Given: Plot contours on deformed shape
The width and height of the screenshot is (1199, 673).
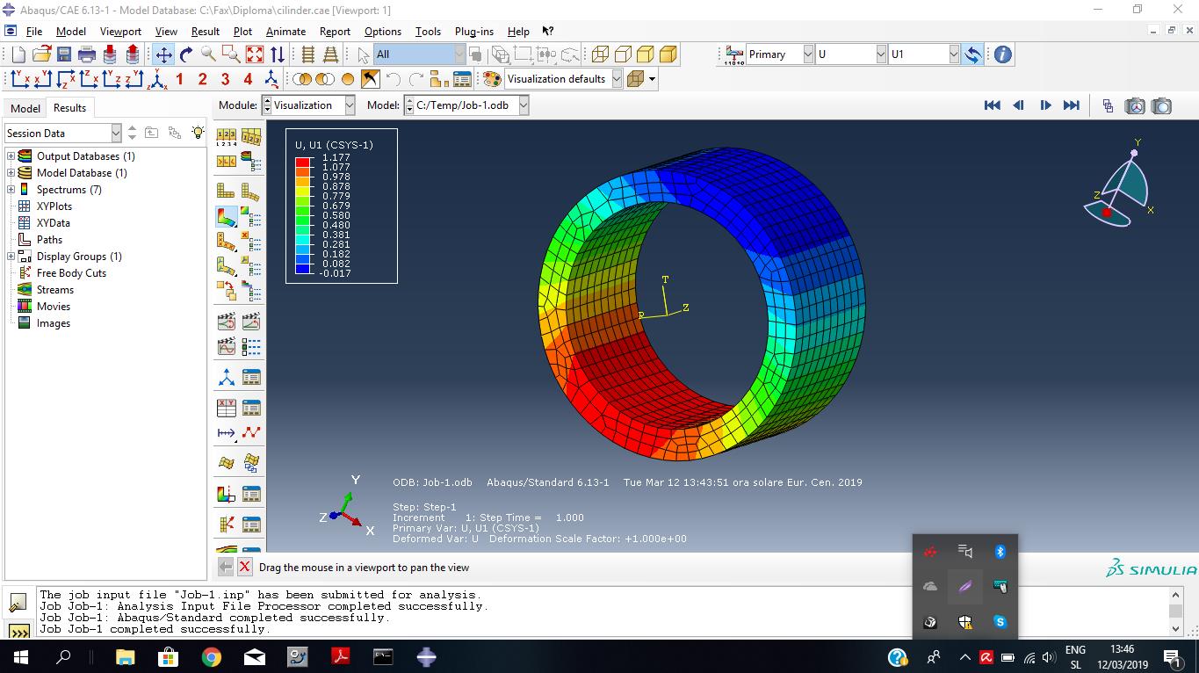Looking at the screenshot, I should [x=225, y=215].
